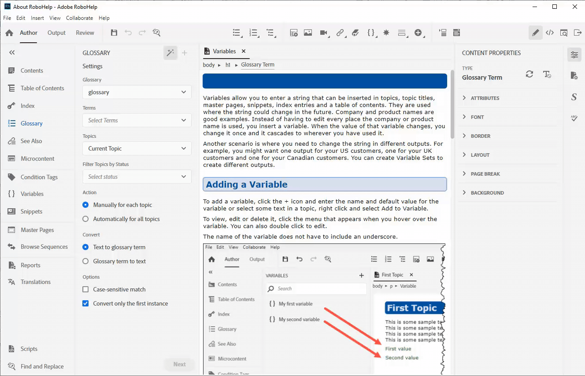Click the Home icon in the toolbar
The image size is (585, 376).
tap(9, 33)
